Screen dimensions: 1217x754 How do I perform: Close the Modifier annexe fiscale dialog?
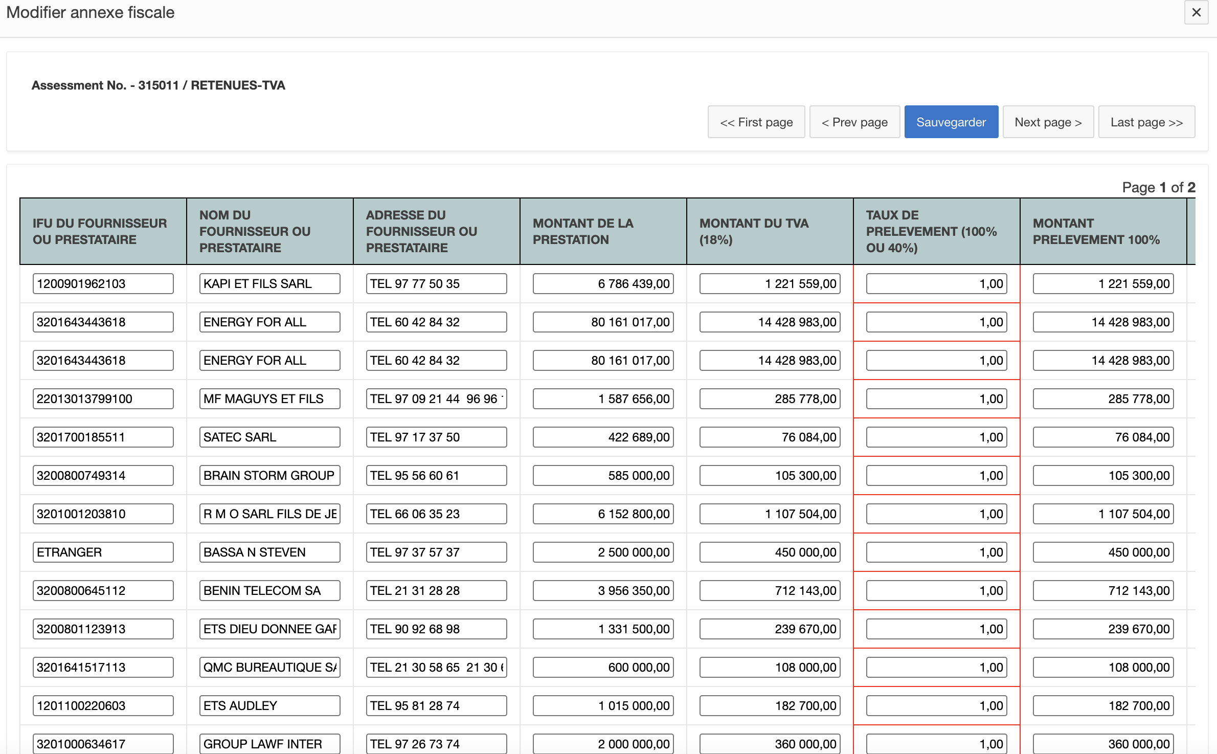pyautogui.click(x=1196, y=13)
